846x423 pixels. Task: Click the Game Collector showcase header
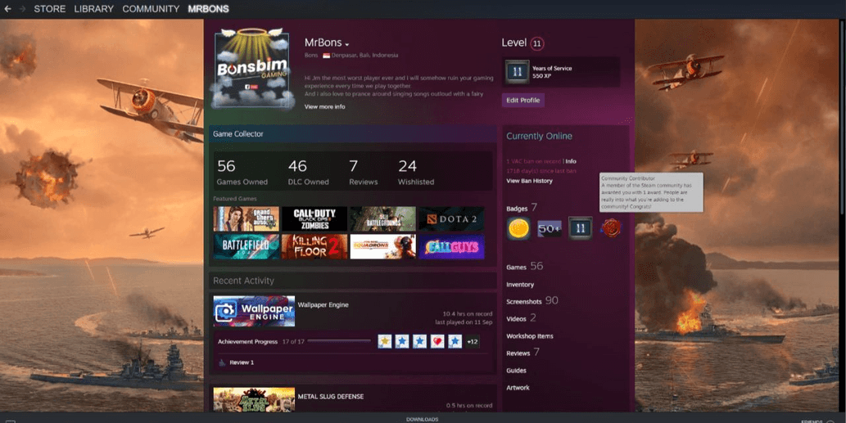[353, 134]
